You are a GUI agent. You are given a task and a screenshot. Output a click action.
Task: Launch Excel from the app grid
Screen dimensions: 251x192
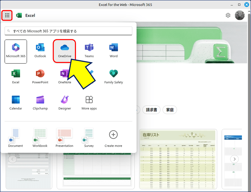tap(16, 77)
